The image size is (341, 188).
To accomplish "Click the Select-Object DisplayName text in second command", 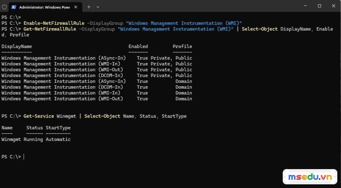I will (x=276, y=29).
